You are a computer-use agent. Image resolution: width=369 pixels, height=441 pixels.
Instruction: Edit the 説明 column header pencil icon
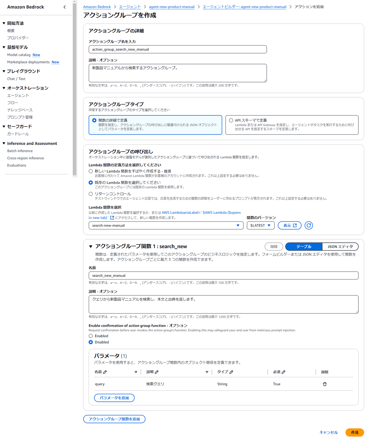point(157,372)
